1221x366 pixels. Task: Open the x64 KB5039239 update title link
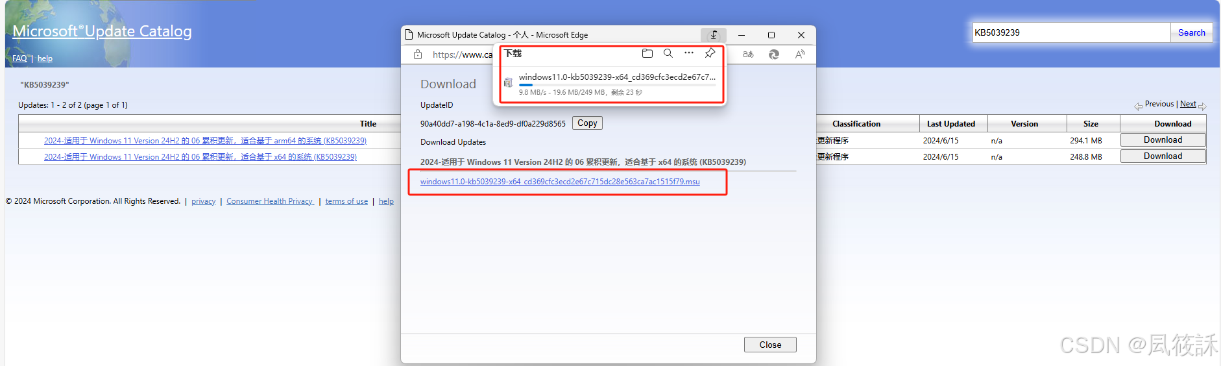[200, 156]
